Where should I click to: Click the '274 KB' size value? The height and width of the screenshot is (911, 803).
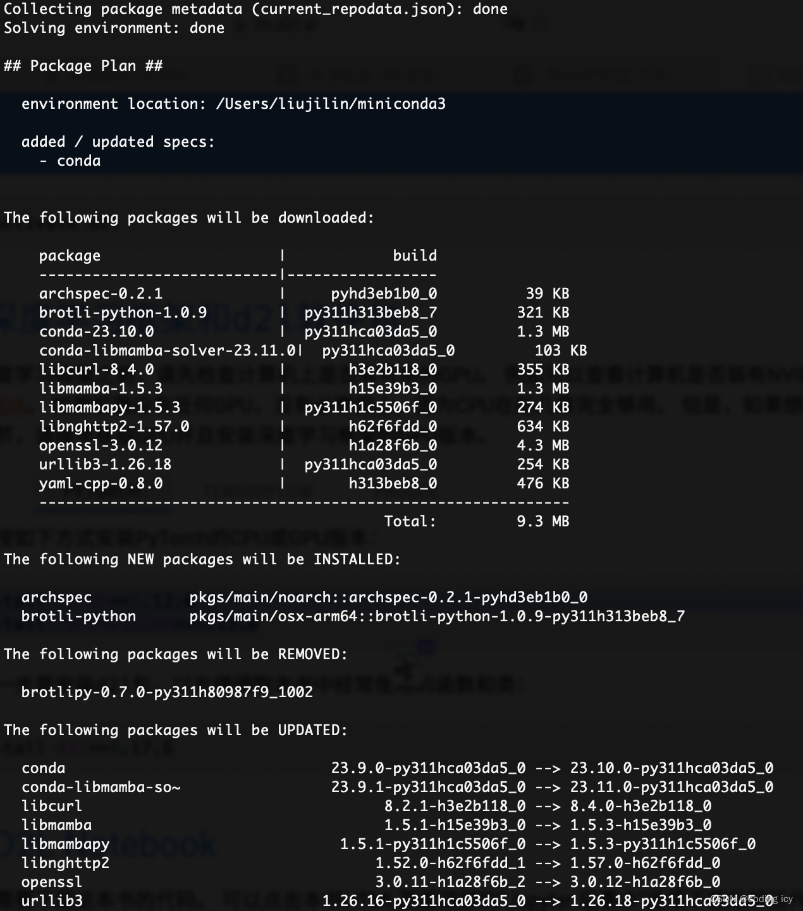coord(543,408)
